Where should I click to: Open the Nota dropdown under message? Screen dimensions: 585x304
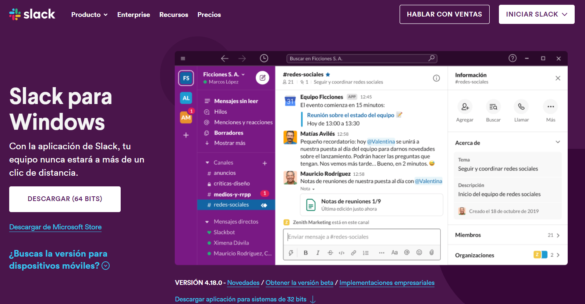tap(308, 189)
